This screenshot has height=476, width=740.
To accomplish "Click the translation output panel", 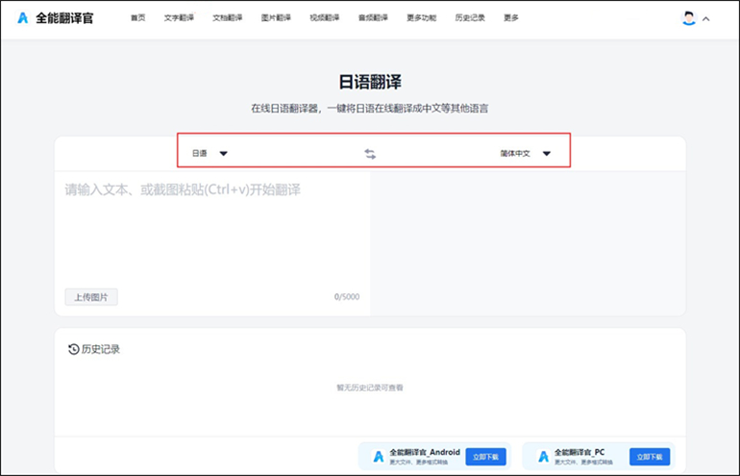I will pos(528,243).
